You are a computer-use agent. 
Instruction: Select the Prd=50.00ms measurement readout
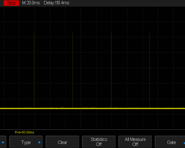[24, 132]
